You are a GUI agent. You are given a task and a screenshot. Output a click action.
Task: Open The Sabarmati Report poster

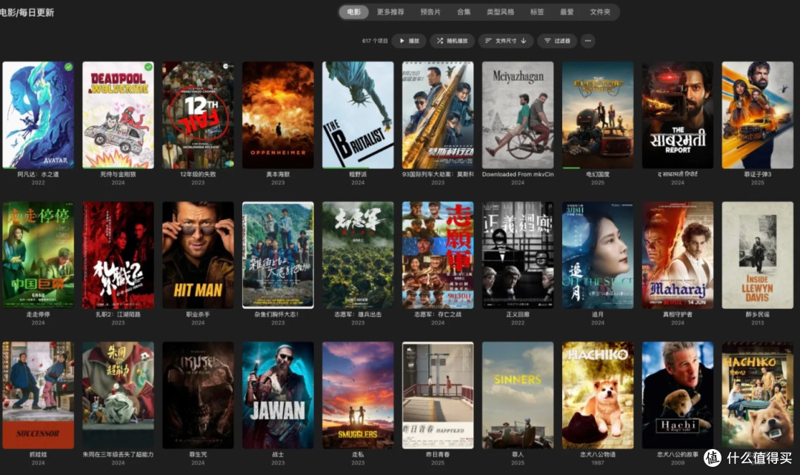(678, 115)
